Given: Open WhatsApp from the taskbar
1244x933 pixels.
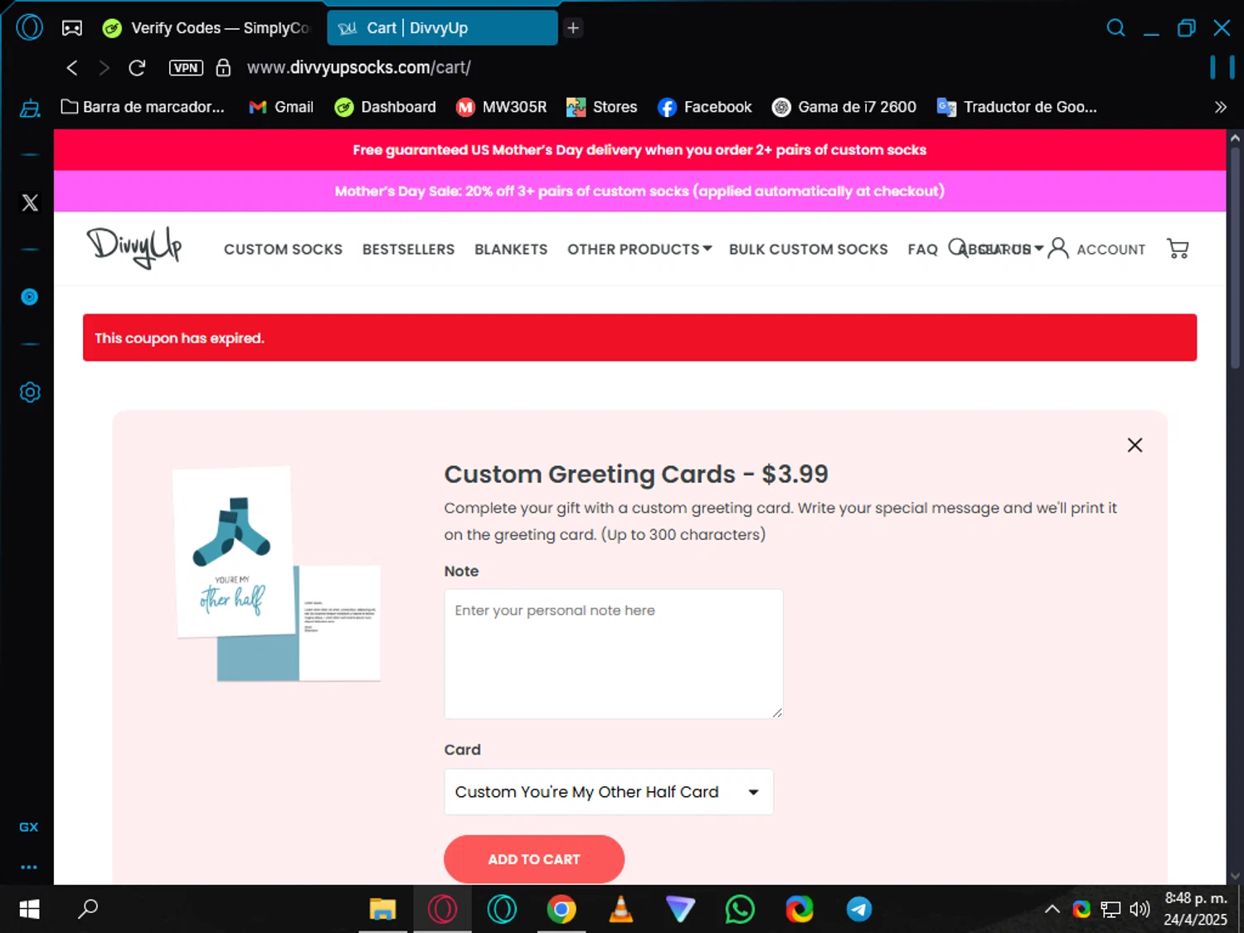Looking at the screenshot, I should pyautogui.click(x=740, y=910).
